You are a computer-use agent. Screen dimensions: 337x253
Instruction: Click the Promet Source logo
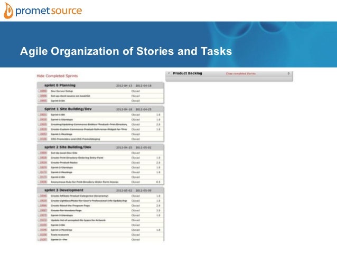(x=43, y=11)
